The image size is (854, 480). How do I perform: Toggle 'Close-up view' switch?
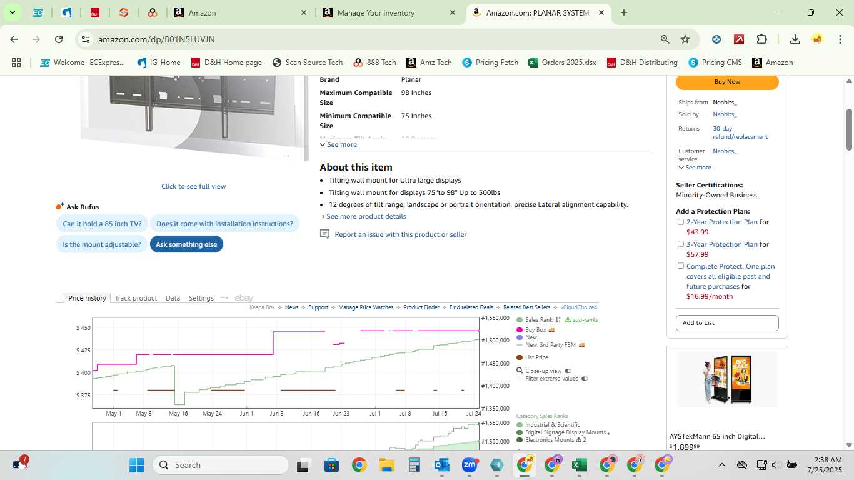coord(568,371)
